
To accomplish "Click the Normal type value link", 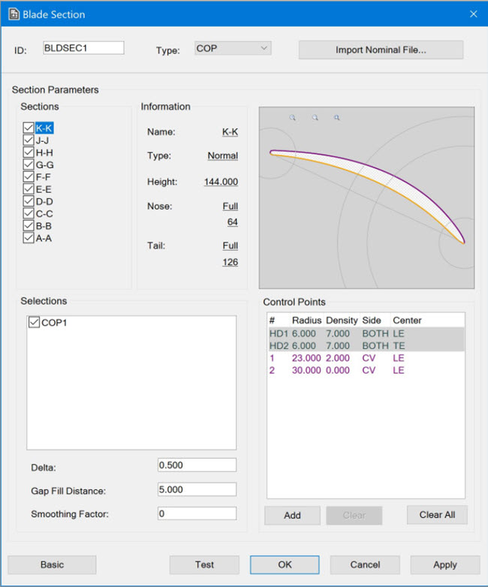I will (222, 156).
